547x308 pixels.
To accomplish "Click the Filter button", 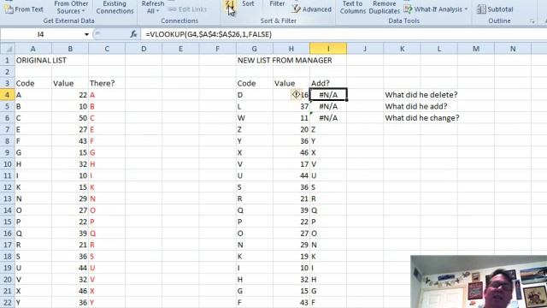I will pyautogui.click(x=277, y=3).
